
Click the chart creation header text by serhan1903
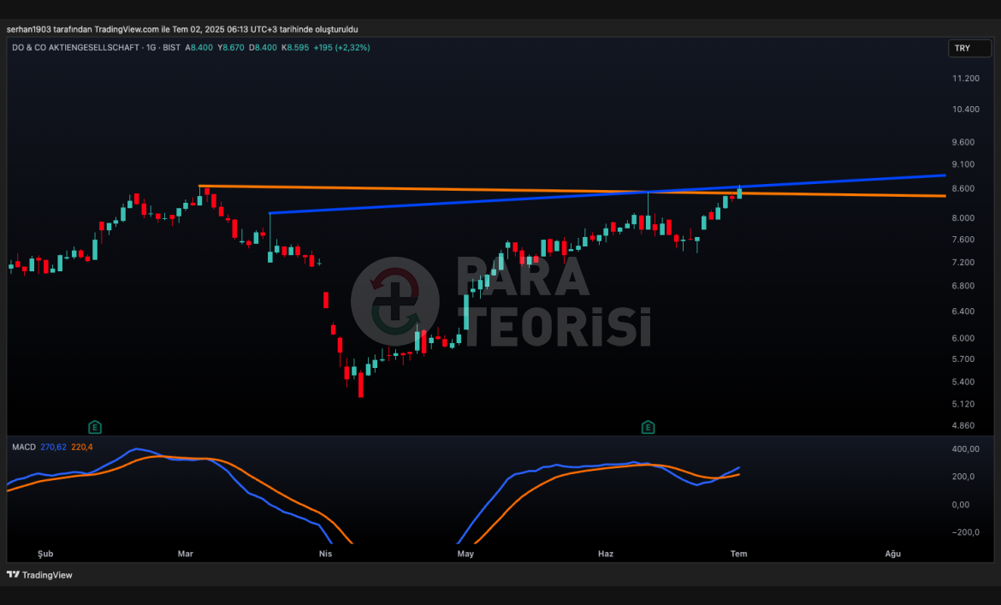coord(182,29)
